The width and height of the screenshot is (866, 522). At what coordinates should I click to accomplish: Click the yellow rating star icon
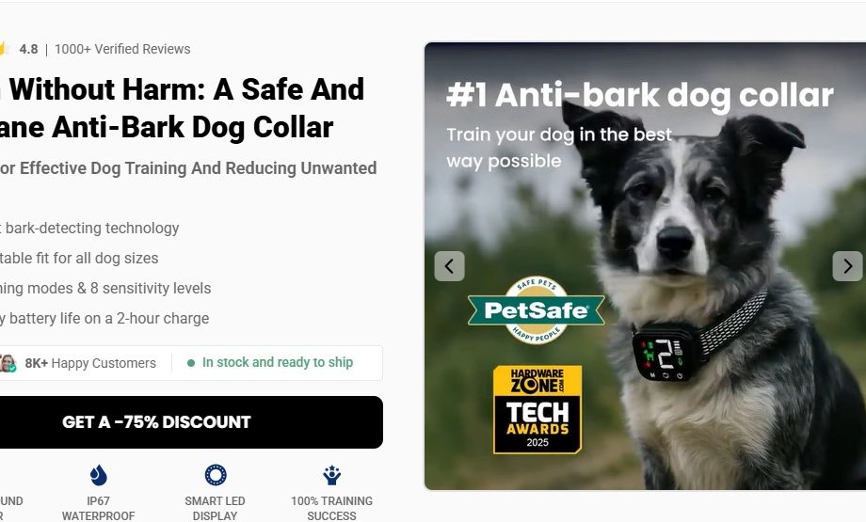pos(4,49)
